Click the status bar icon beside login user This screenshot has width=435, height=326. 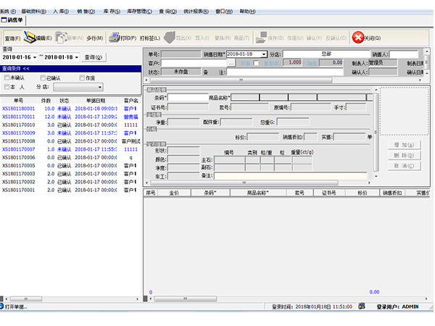pyautogui.click(x=362, y=306)
